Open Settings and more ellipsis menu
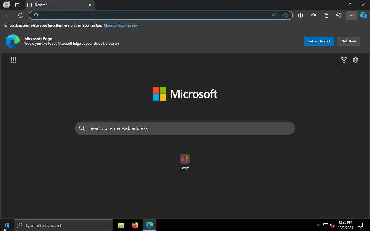Screen dimensions: 370x231 [x=351, y=15]
